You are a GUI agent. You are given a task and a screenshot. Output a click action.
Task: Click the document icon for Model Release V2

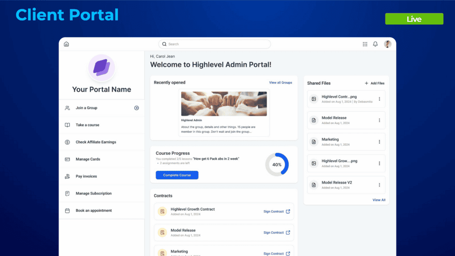click(314, 185)
